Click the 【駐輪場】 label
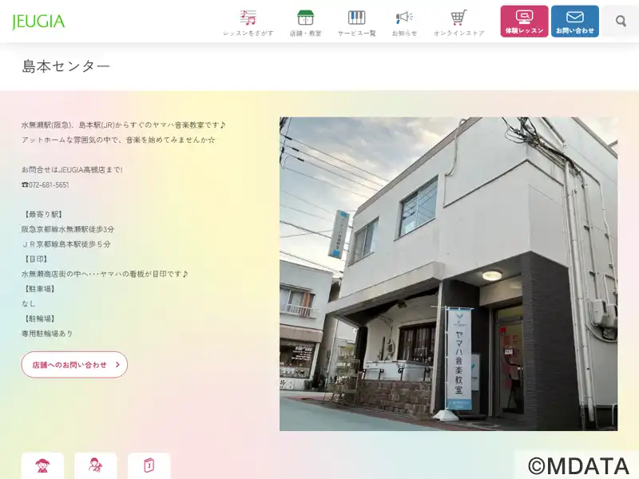Viewport: 639px width, 479px height. 39,319
